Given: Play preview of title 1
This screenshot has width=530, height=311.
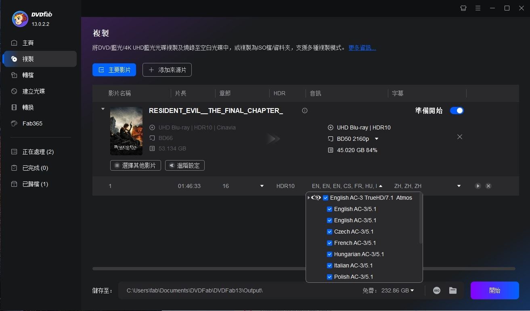Looking at the screenshot, I should click(x=478, y=186).
